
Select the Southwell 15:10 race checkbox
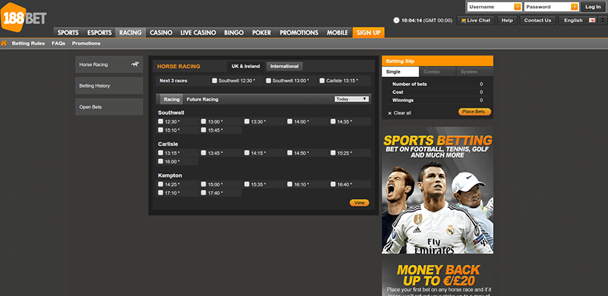pos(161,130)
